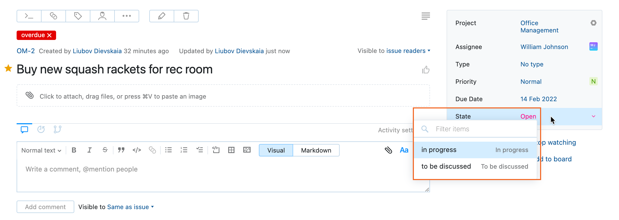Open the add tag icon
The height and width of the screenshot is (220, 619).
pyautogui.click(x=78, y=16)
